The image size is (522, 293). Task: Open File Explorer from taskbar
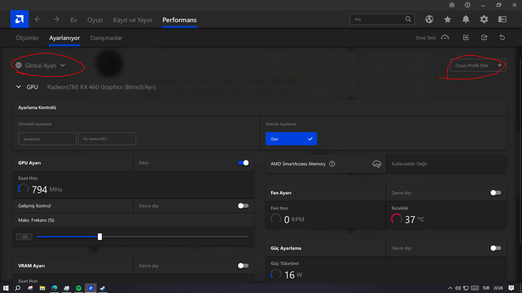point(42,288)
